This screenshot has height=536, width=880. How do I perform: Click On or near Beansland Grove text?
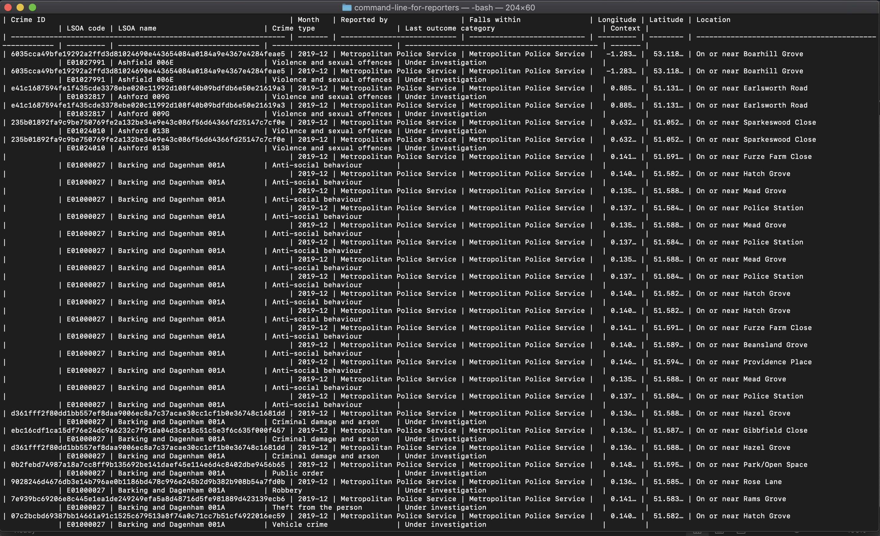point(751,345)
